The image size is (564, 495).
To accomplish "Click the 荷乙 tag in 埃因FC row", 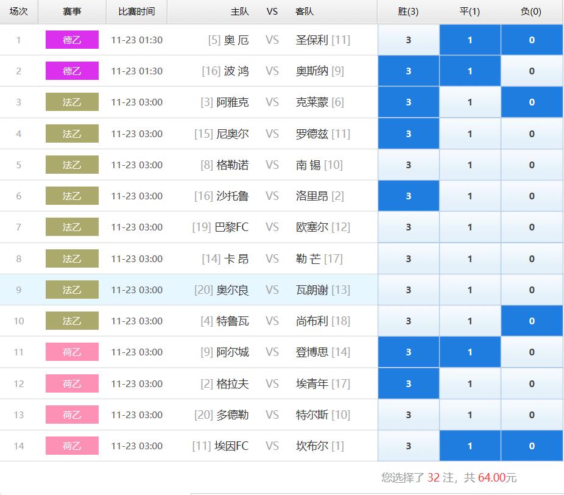I will (72, 446).
